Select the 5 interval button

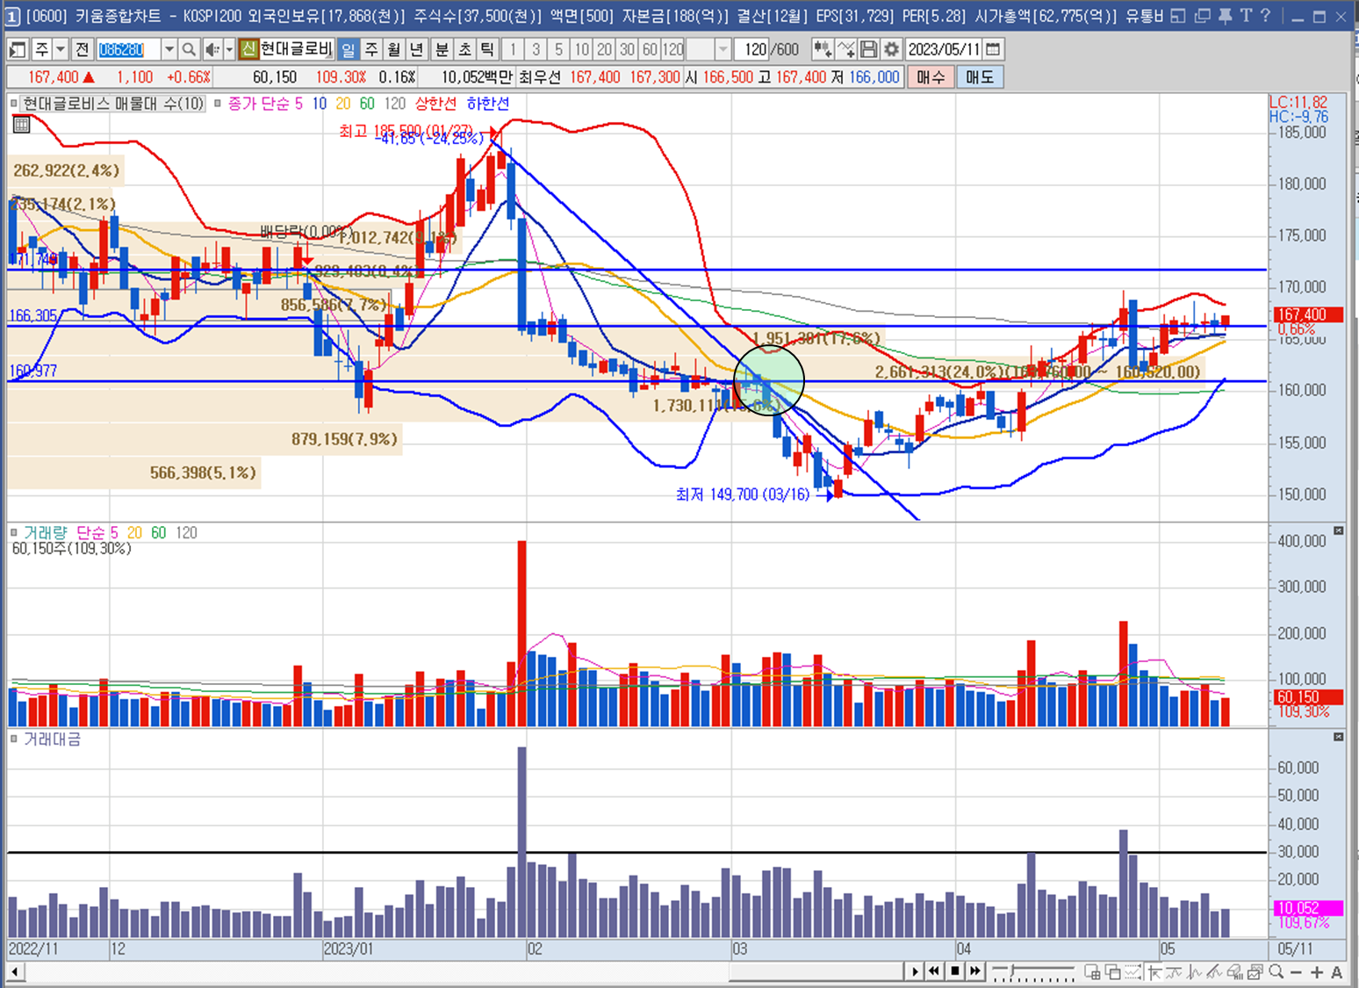(x=558, y=50)
